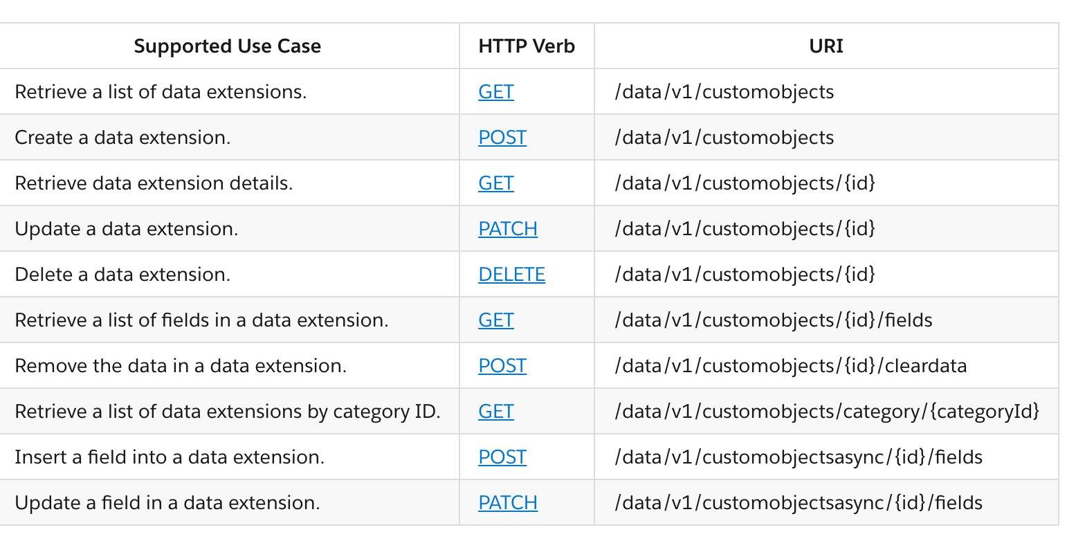Click the GET link for retrieving list of data extensions
The width and height of the screenshot is (1067, 541).
coord(495,92)
